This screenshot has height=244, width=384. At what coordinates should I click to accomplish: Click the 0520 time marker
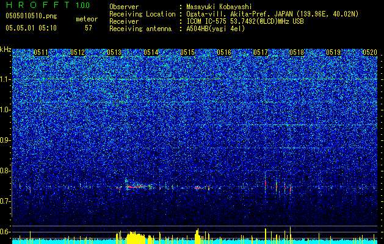(x=370, y=52)
